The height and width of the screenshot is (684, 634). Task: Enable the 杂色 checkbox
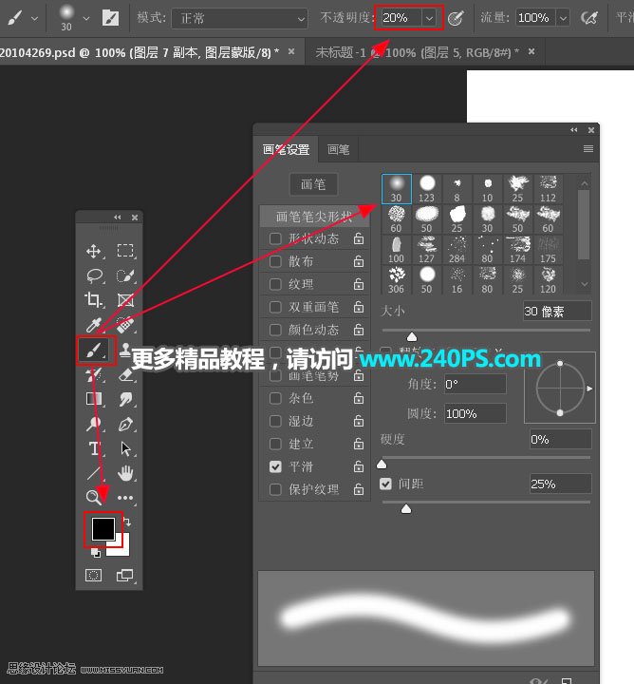275,398
